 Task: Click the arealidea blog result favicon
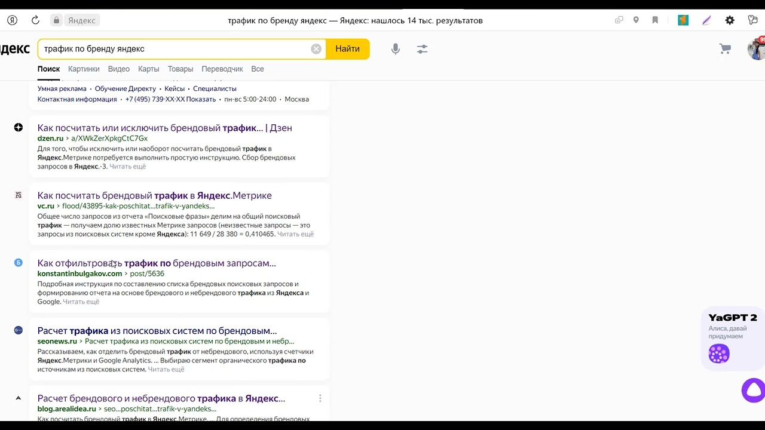tap(19, 398)
